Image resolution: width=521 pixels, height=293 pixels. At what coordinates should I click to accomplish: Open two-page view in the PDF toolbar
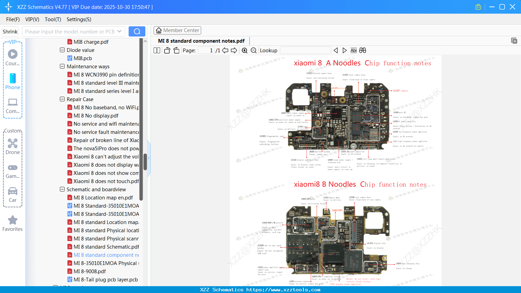157,50
